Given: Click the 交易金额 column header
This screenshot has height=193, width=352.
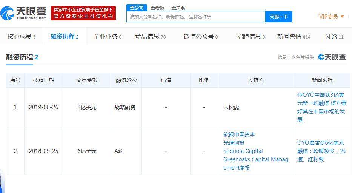Looking at the screenshot, I should 87,80.
